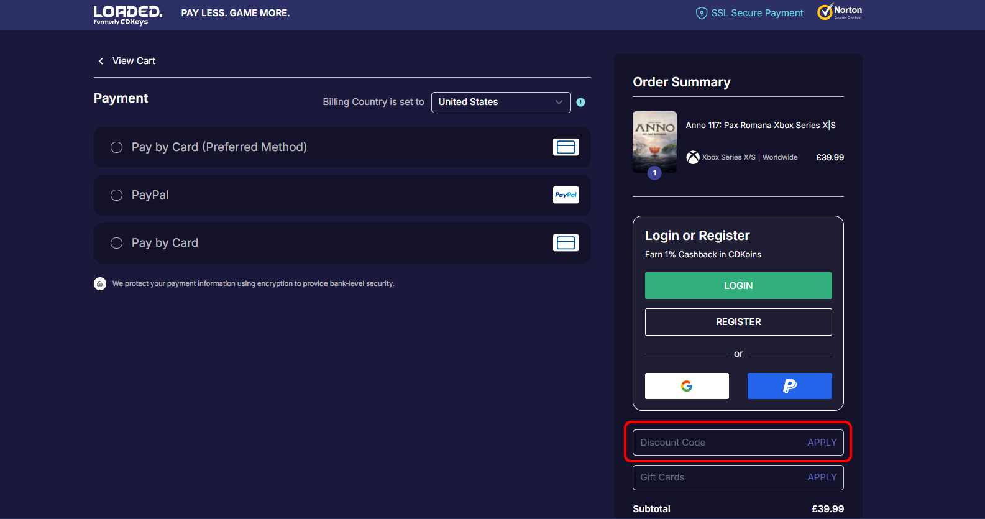The height and width of the screenshot is (519, 985).
Task: Click the Norton security badge
Action: click(x=840, y=12)
